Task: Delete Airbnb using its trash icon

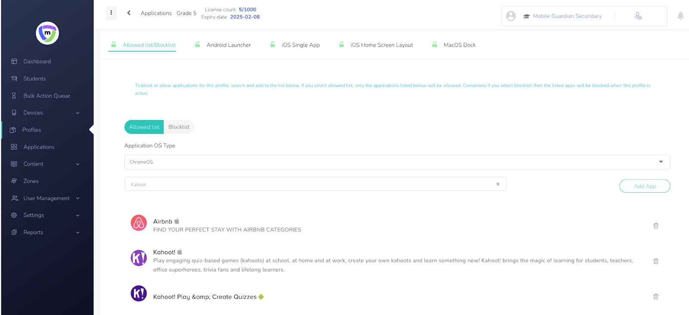Action: pyautogui.click(x=656, y=225)
